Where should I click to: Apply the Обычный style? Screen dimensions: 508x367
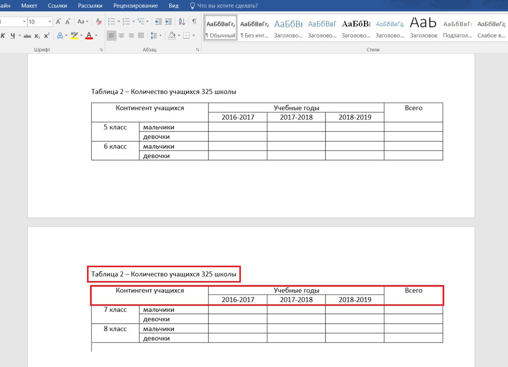coord(220,28)
